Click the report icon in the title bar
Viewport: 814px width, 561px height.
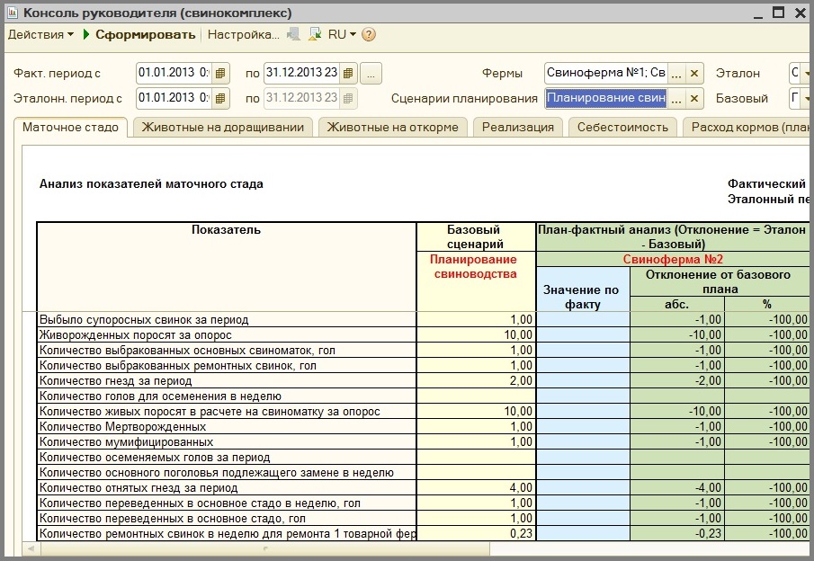pos(13,13)
